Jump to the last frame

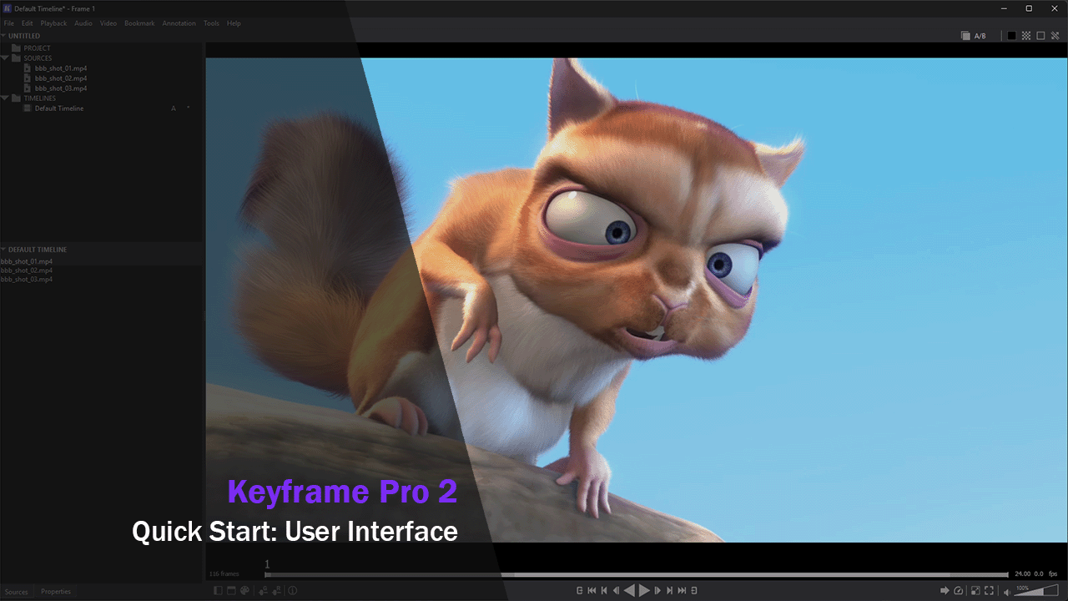683,591
